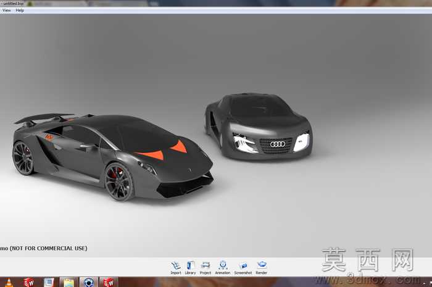432x287 pixels.
Task: Open the Import tool in the bottom toolbar
Action: (x=175, y=268)
